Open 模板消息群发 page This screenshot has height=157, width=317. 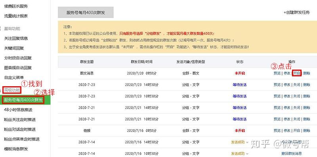tap(16, 149)
